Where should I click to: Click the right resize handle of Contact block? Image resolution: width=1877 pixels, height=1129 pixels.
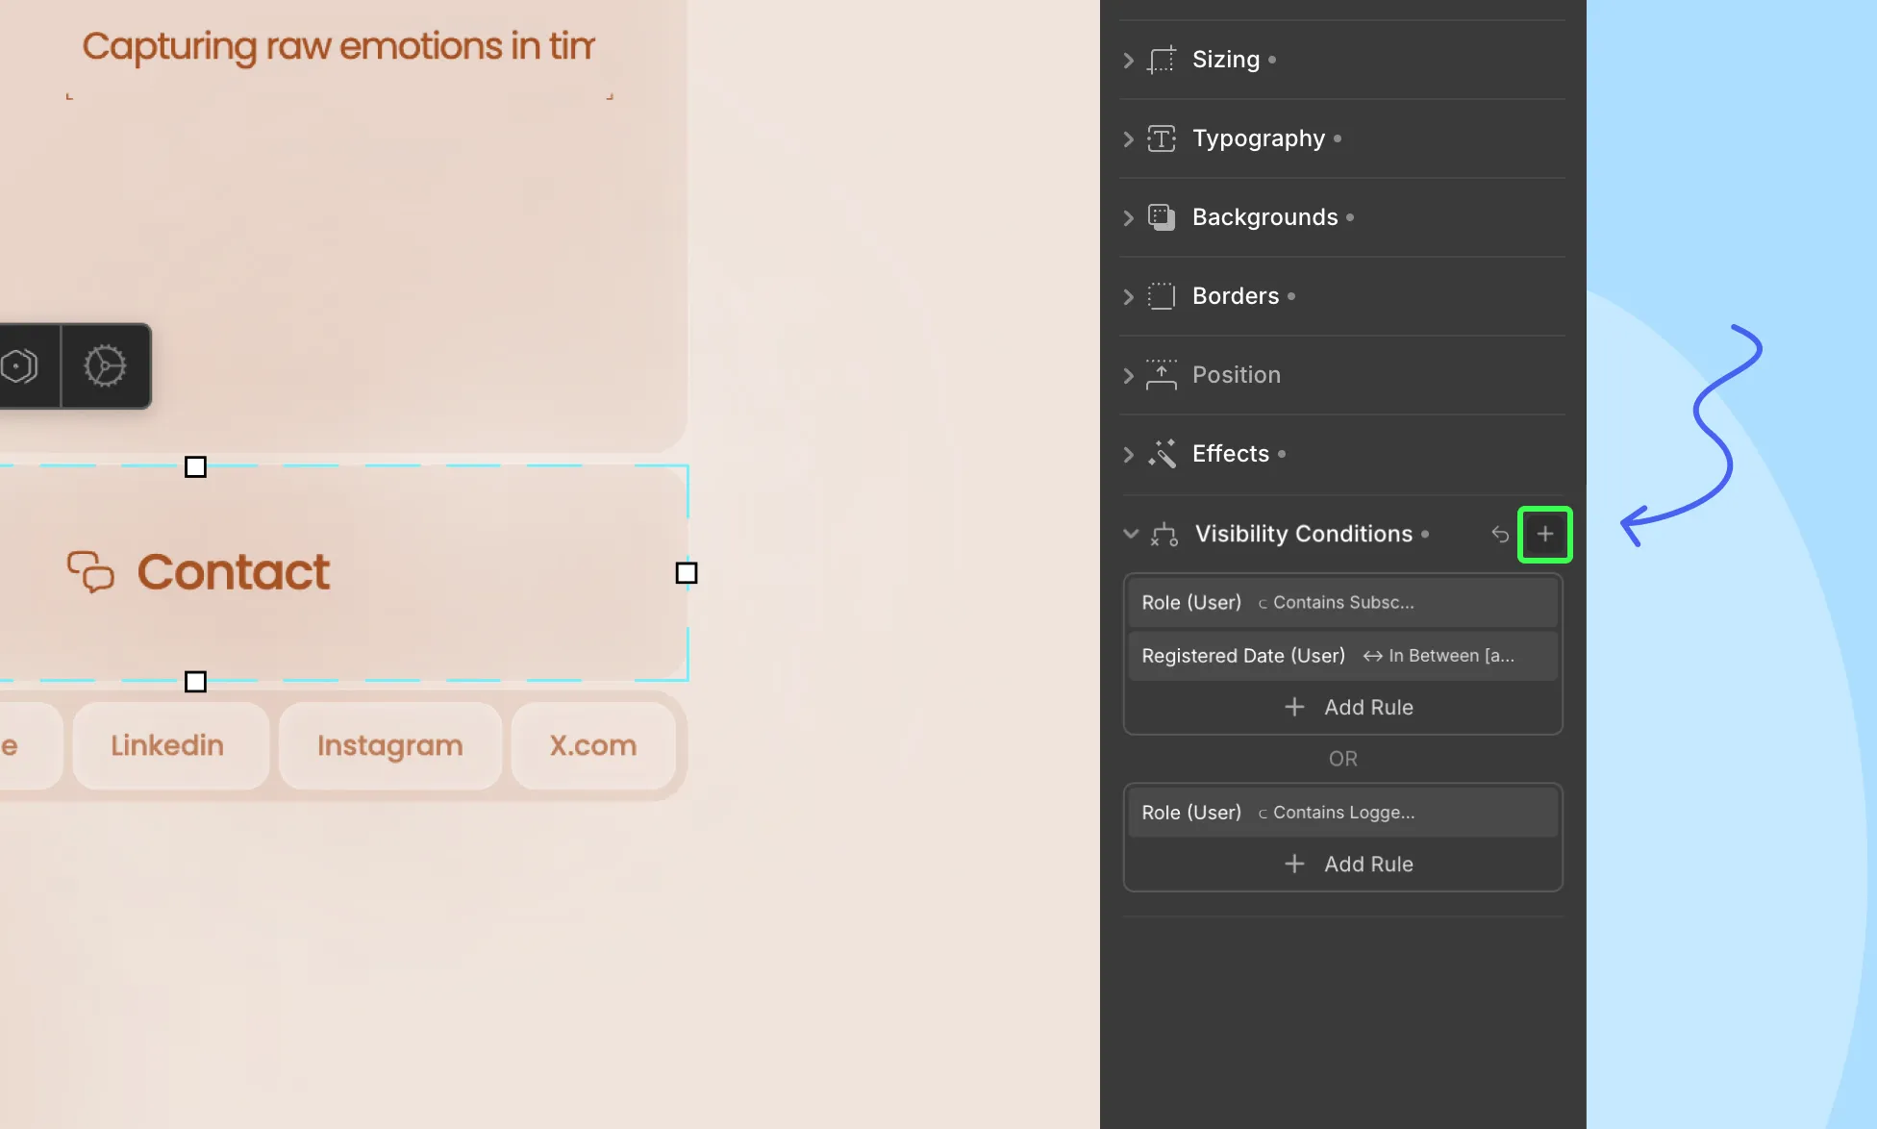pos(687,573)
